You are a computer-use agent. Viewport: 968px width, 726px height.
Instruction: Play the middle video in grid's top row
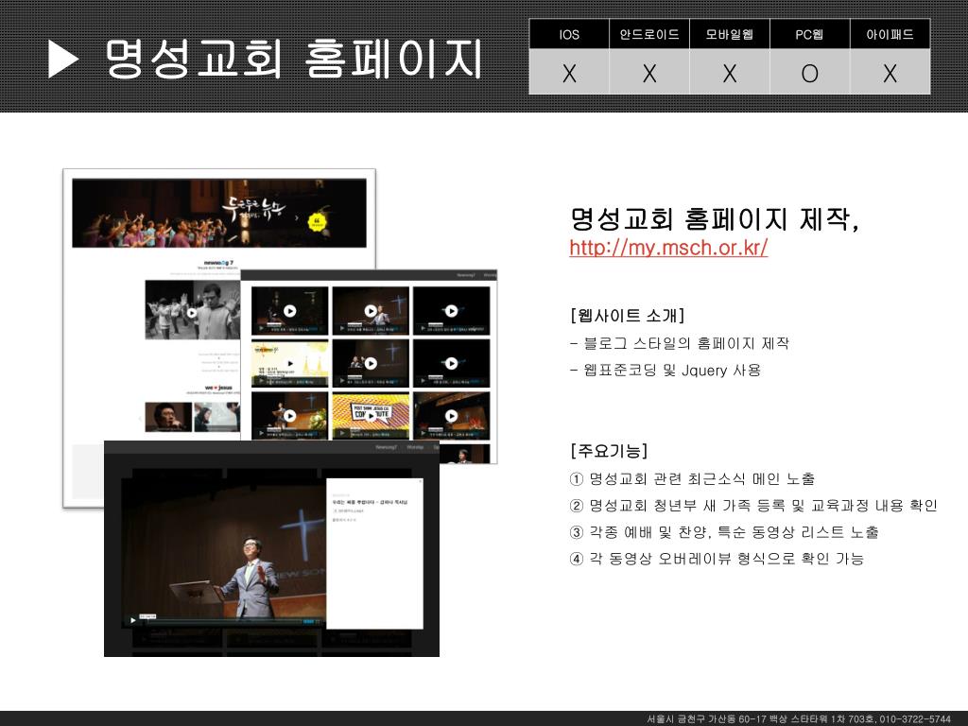[x=371, y=311]
